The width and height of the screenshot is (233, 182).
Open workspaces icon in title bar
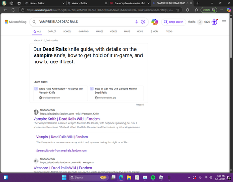coord(11,3)
